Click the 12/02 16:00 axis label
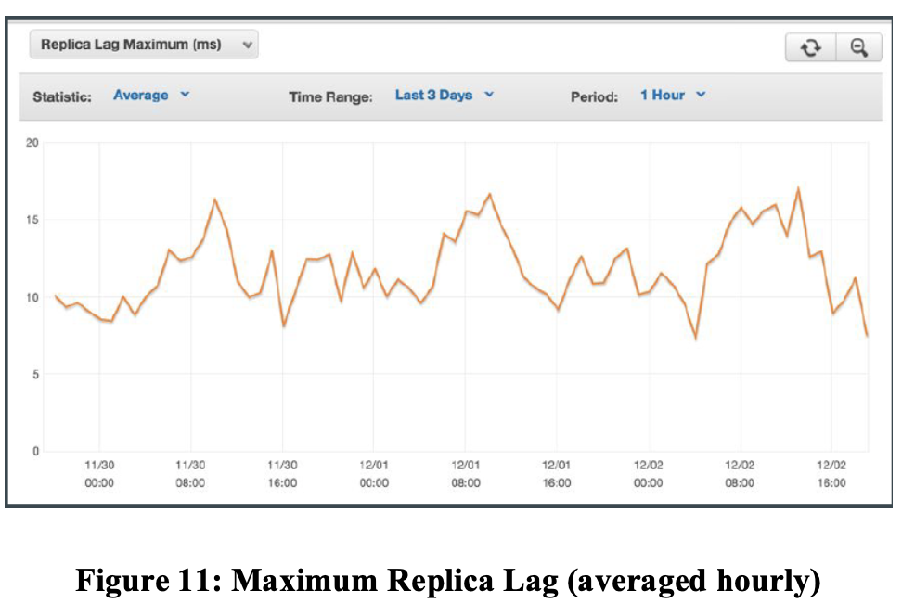This screenshot has width=915, height=603. pos(831,474)
